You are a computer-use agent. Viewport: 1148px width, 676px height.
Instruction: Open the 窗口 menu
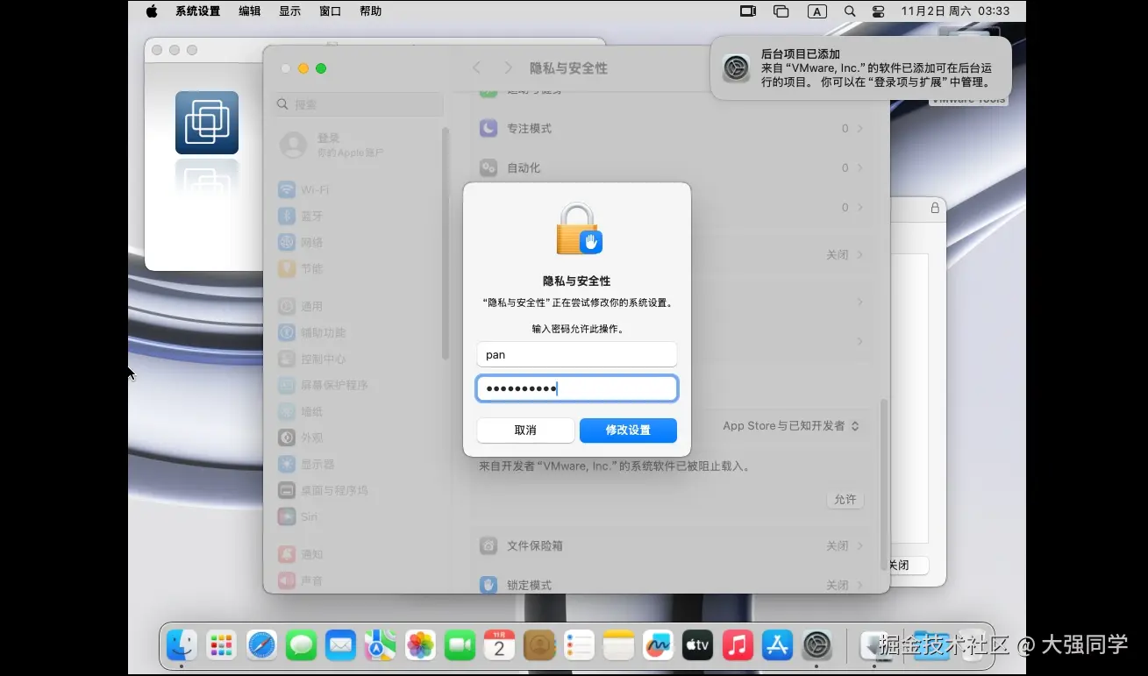(x=331, y=11)
